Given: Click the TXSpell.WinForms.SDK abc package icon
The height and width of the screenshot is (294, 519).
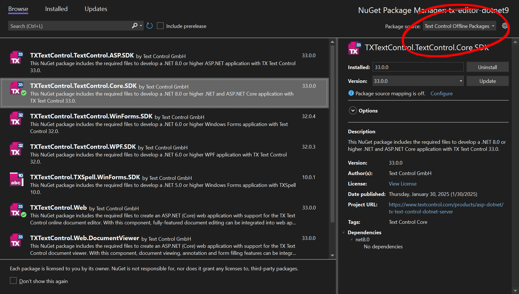Looking at the screenshot, I should [x=16, y=179].
